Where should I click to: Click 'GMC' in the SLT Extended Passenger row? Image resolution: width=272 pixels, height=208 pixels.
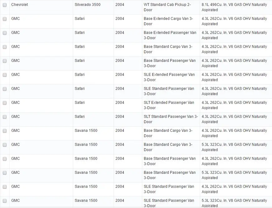click(16, 103)
